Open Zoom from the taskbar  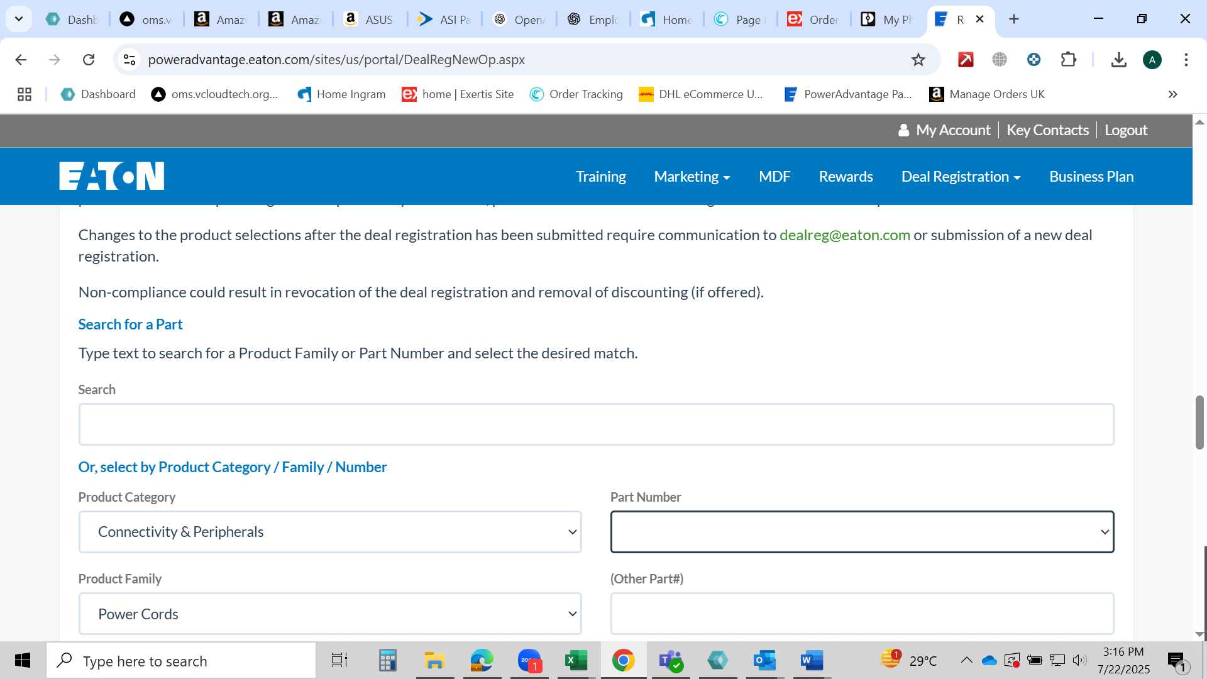point(529,660)
